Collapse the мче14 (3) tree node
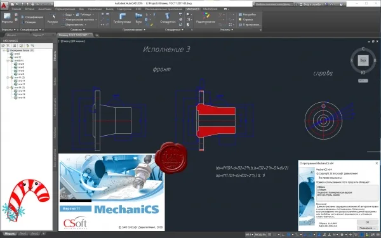Image resolution: width=381 pixels, height=238 pixels. click(x=8, y=88)
